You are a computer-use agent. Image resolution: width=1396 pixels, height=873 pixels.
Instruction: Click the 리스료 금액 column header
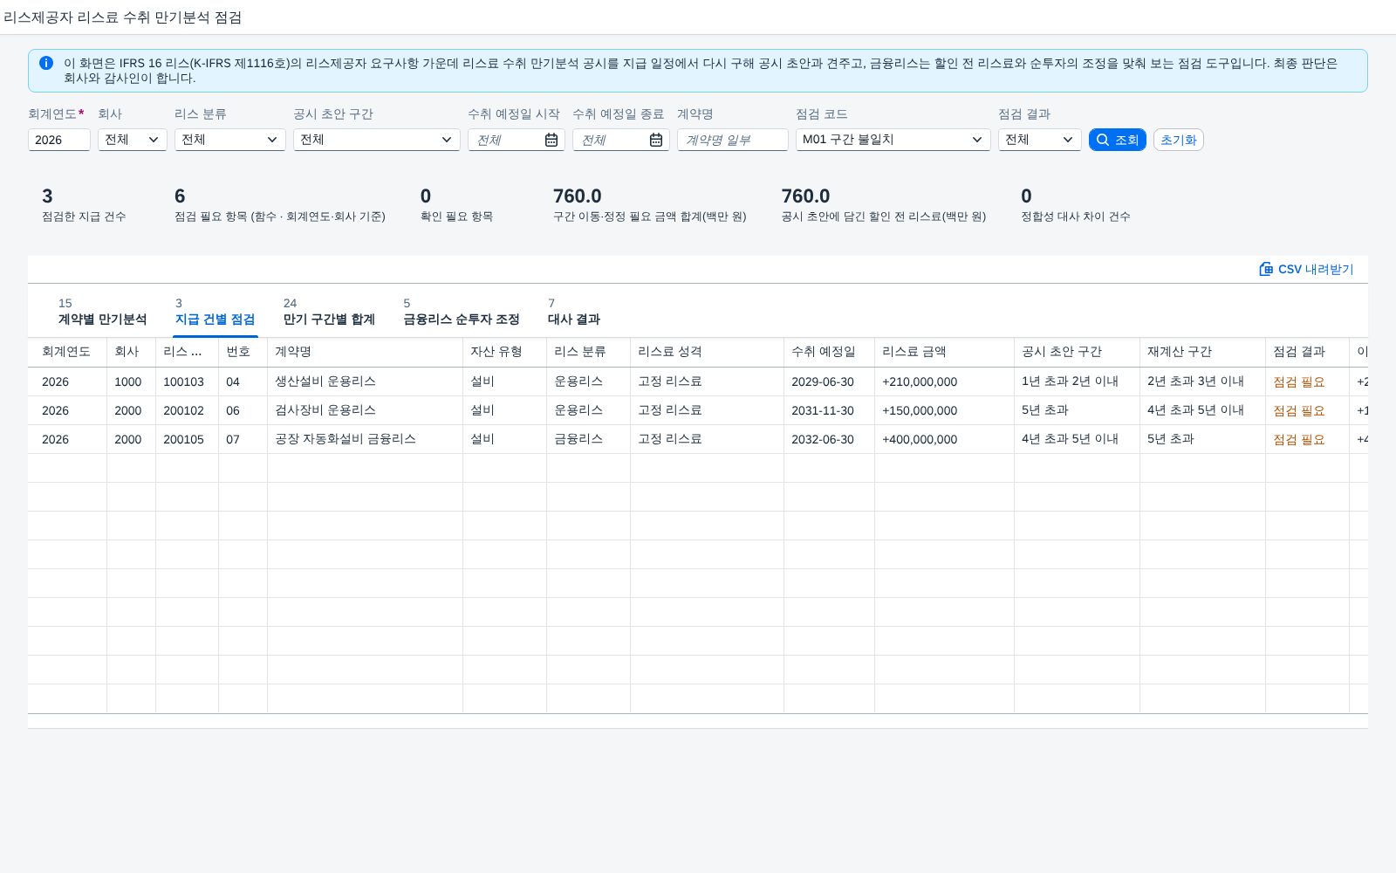click(x=944, y=352)
